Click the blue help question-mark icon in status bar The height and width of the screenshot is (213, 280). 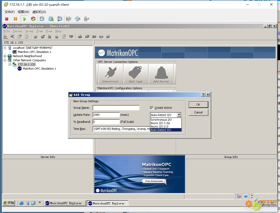coord(246,196)
